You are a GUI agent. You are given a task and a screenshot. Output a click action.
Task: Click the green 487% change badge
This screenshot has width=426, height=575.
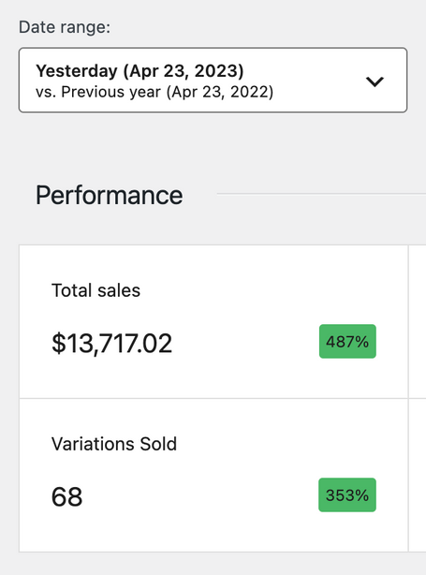point(347,342)
